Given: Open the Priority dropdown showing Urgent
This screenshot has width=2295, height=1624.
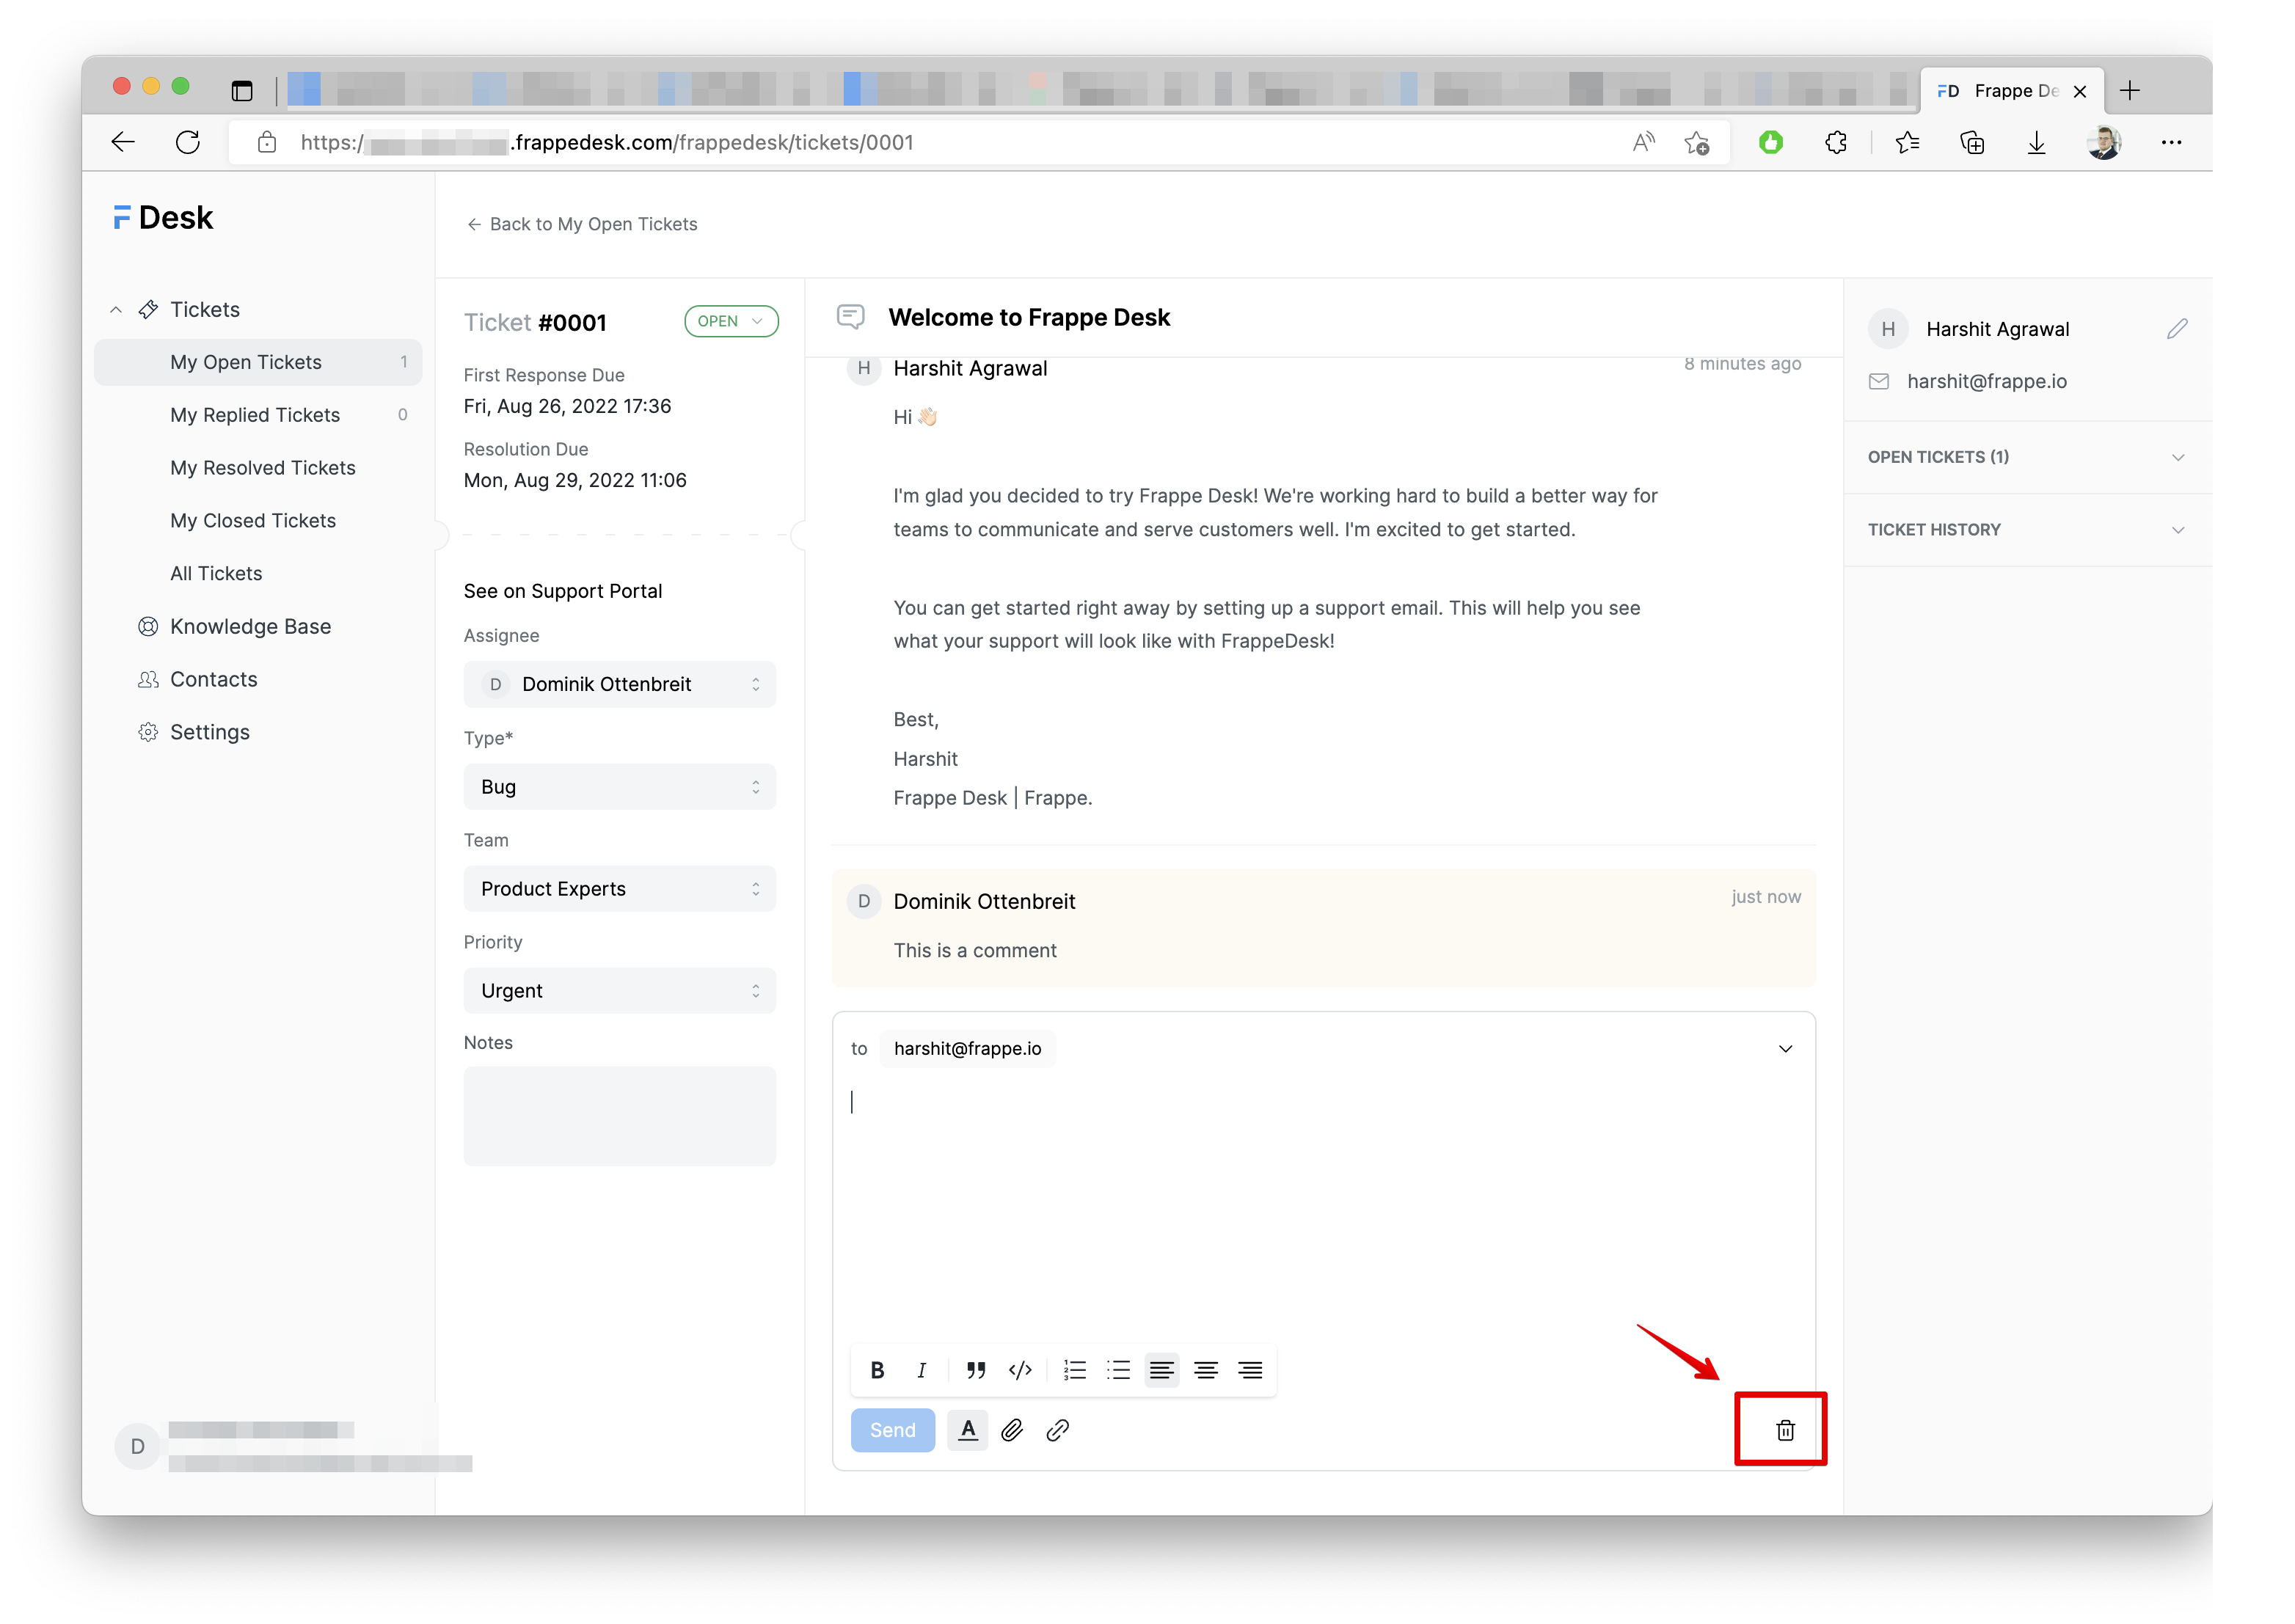Looking at the screenshot, I should [x=619, y=990].
